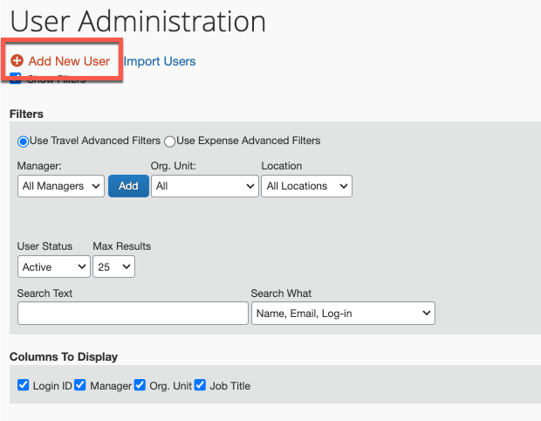Click into the Search Text field
The image size is (541, 421).
click(x=133, y=313)
